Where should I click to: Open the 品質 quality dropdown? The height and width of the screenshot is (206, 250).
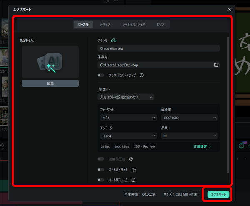click(189, 136)
